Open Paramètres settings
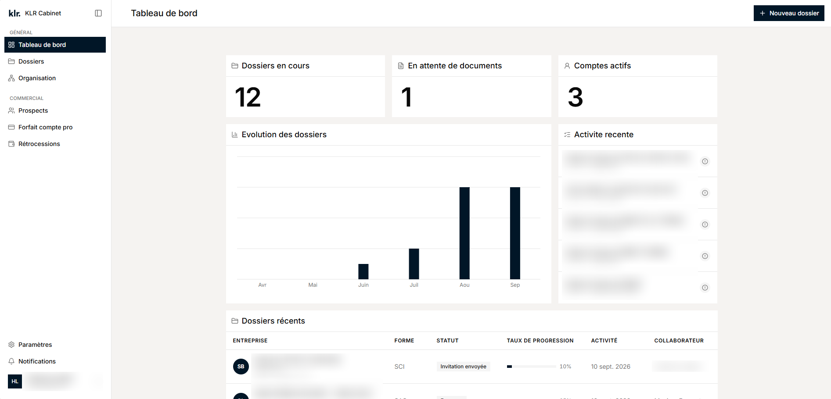 [x=55, y=345]
